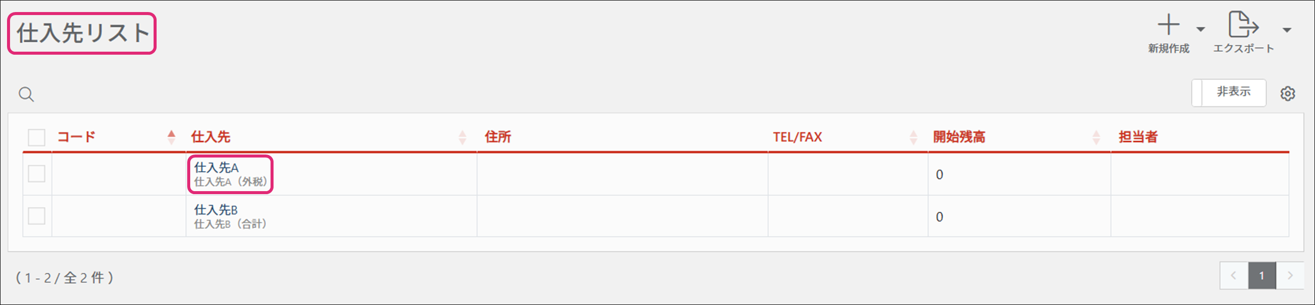Screen dimensions: 1315x305
Task: Sort by TEL/FAX column arrows
Action: pos(913,136)
